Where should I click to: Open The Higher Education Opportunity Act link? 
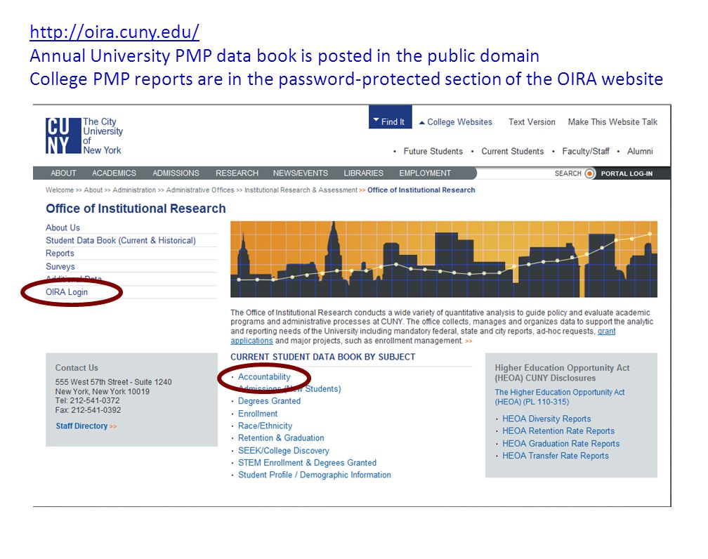pos(559,397)
